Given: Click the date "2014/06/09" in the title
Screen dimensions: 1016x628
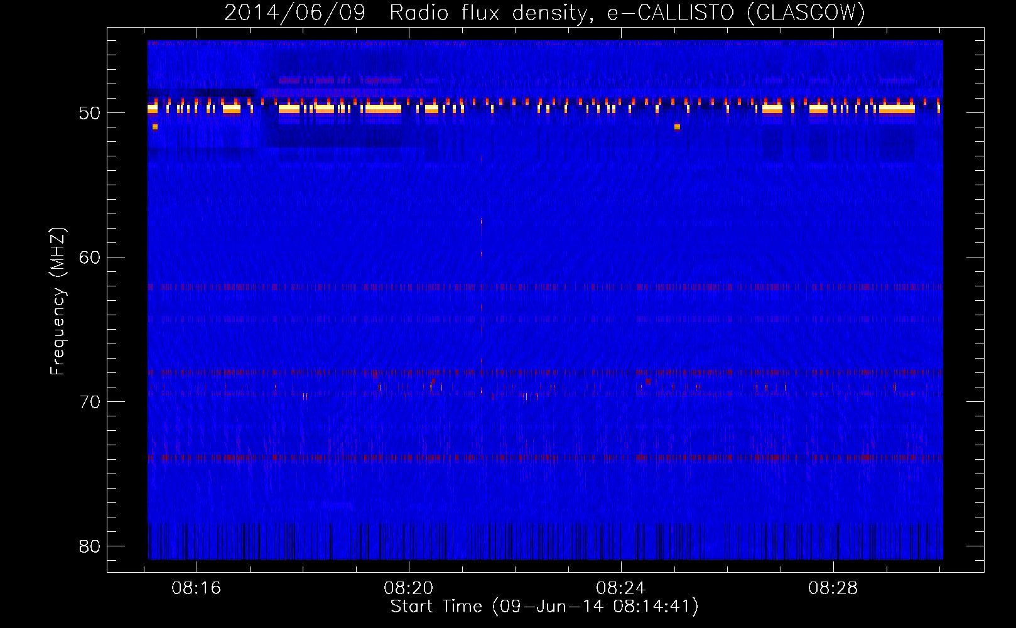Looking at the screenshot, I should (x=295, y=13).
